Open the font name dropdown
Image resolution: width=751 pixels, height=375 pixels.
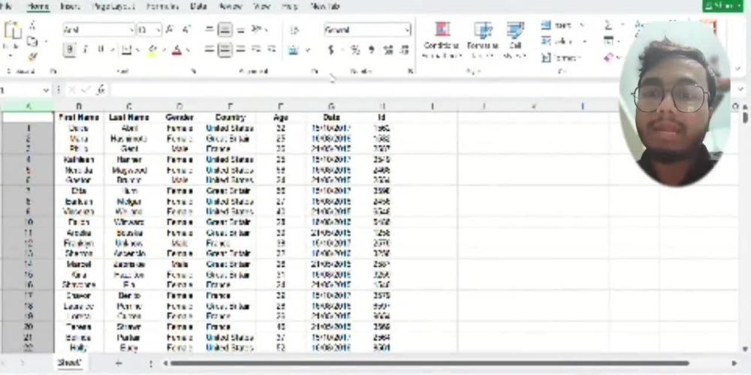(131, 30)
